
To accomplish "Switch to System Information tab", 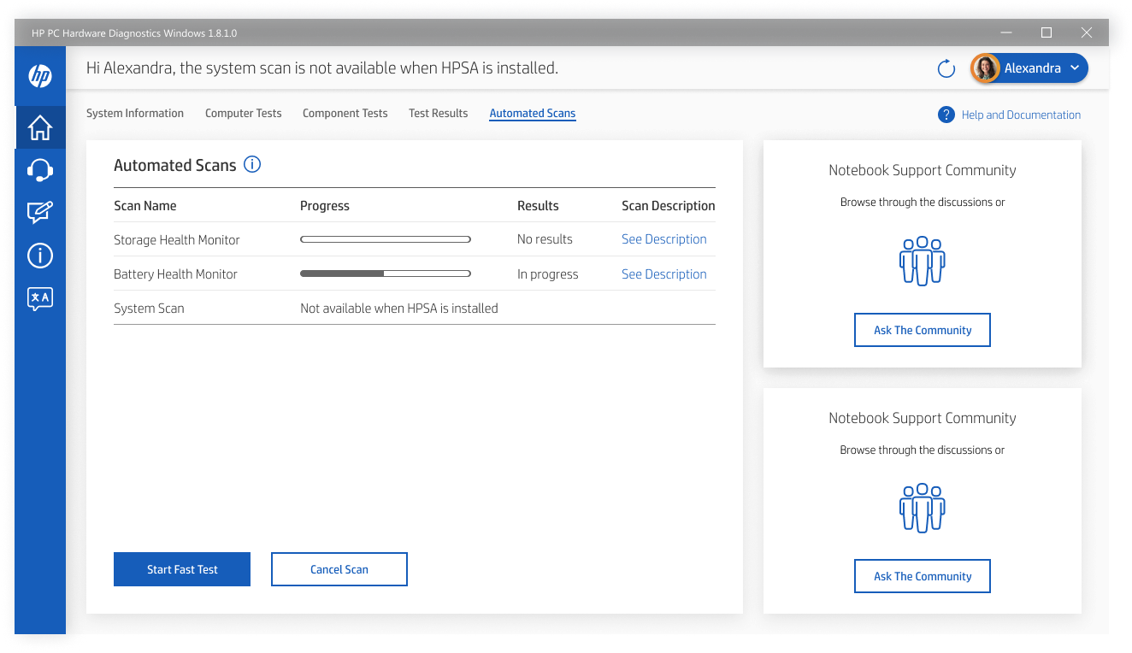I will [x=135, y=113].
